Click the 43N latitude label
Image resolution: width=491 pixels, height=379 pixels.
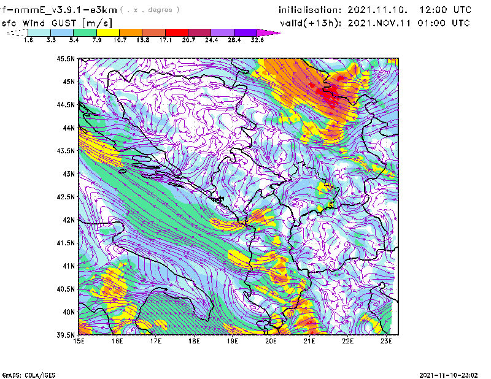click(x=69, y=174)
